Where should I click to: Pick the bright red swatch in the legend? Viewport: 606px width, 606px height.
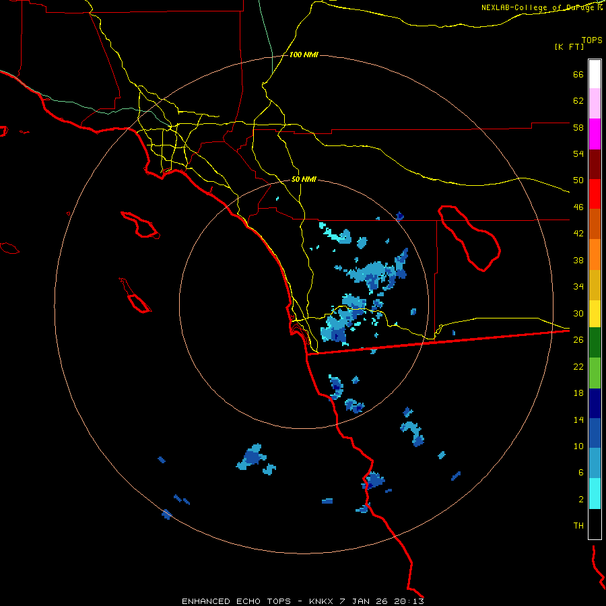tap(595, 194)
